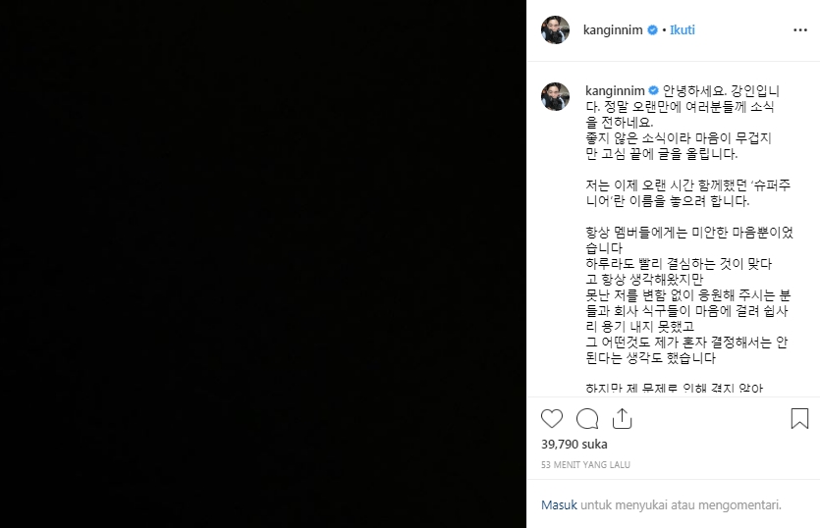
Task: Click the black post image
Action: (263, 264)
